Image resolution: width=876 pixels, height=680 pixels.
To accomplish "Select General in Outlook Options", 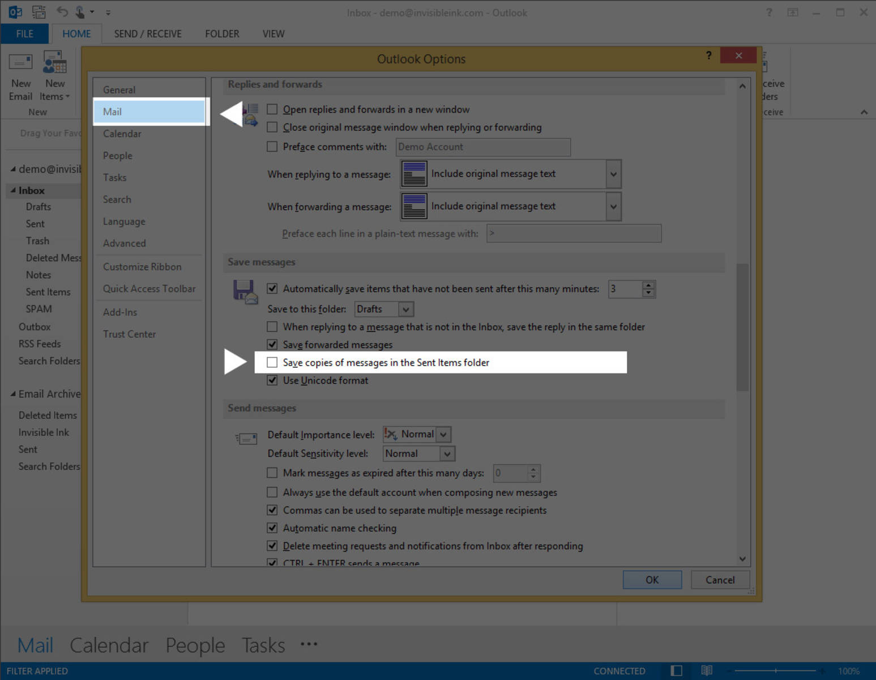I will pos(149,90).
